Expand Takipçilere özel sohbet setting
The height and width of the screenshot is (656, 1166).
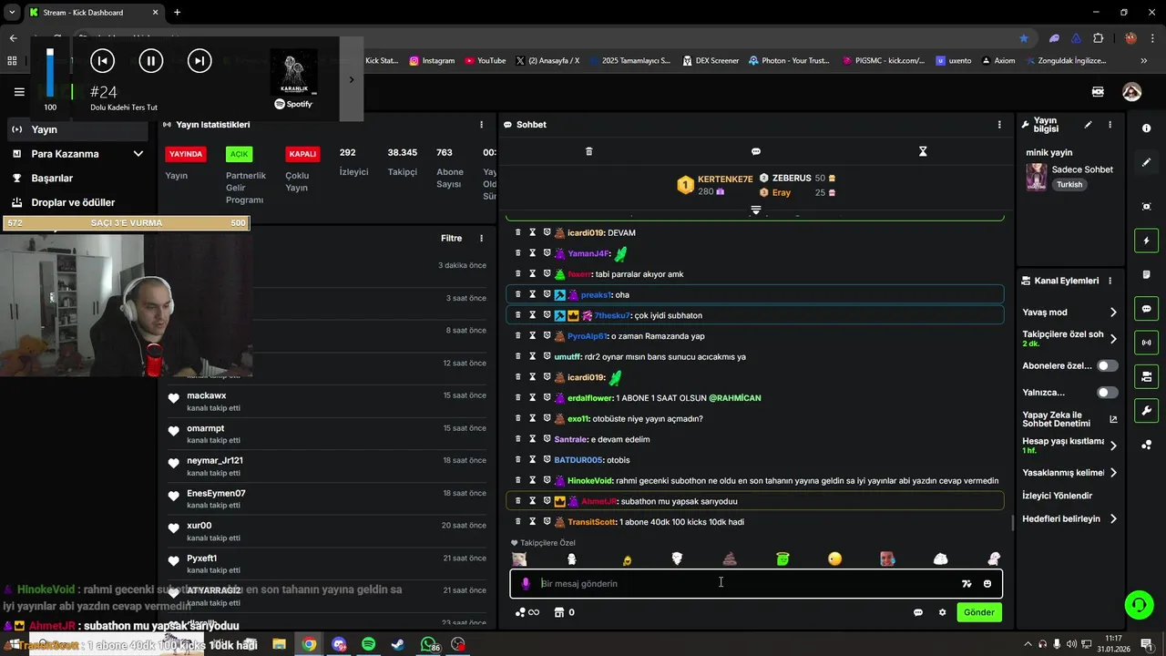(x=1113, y=339)
